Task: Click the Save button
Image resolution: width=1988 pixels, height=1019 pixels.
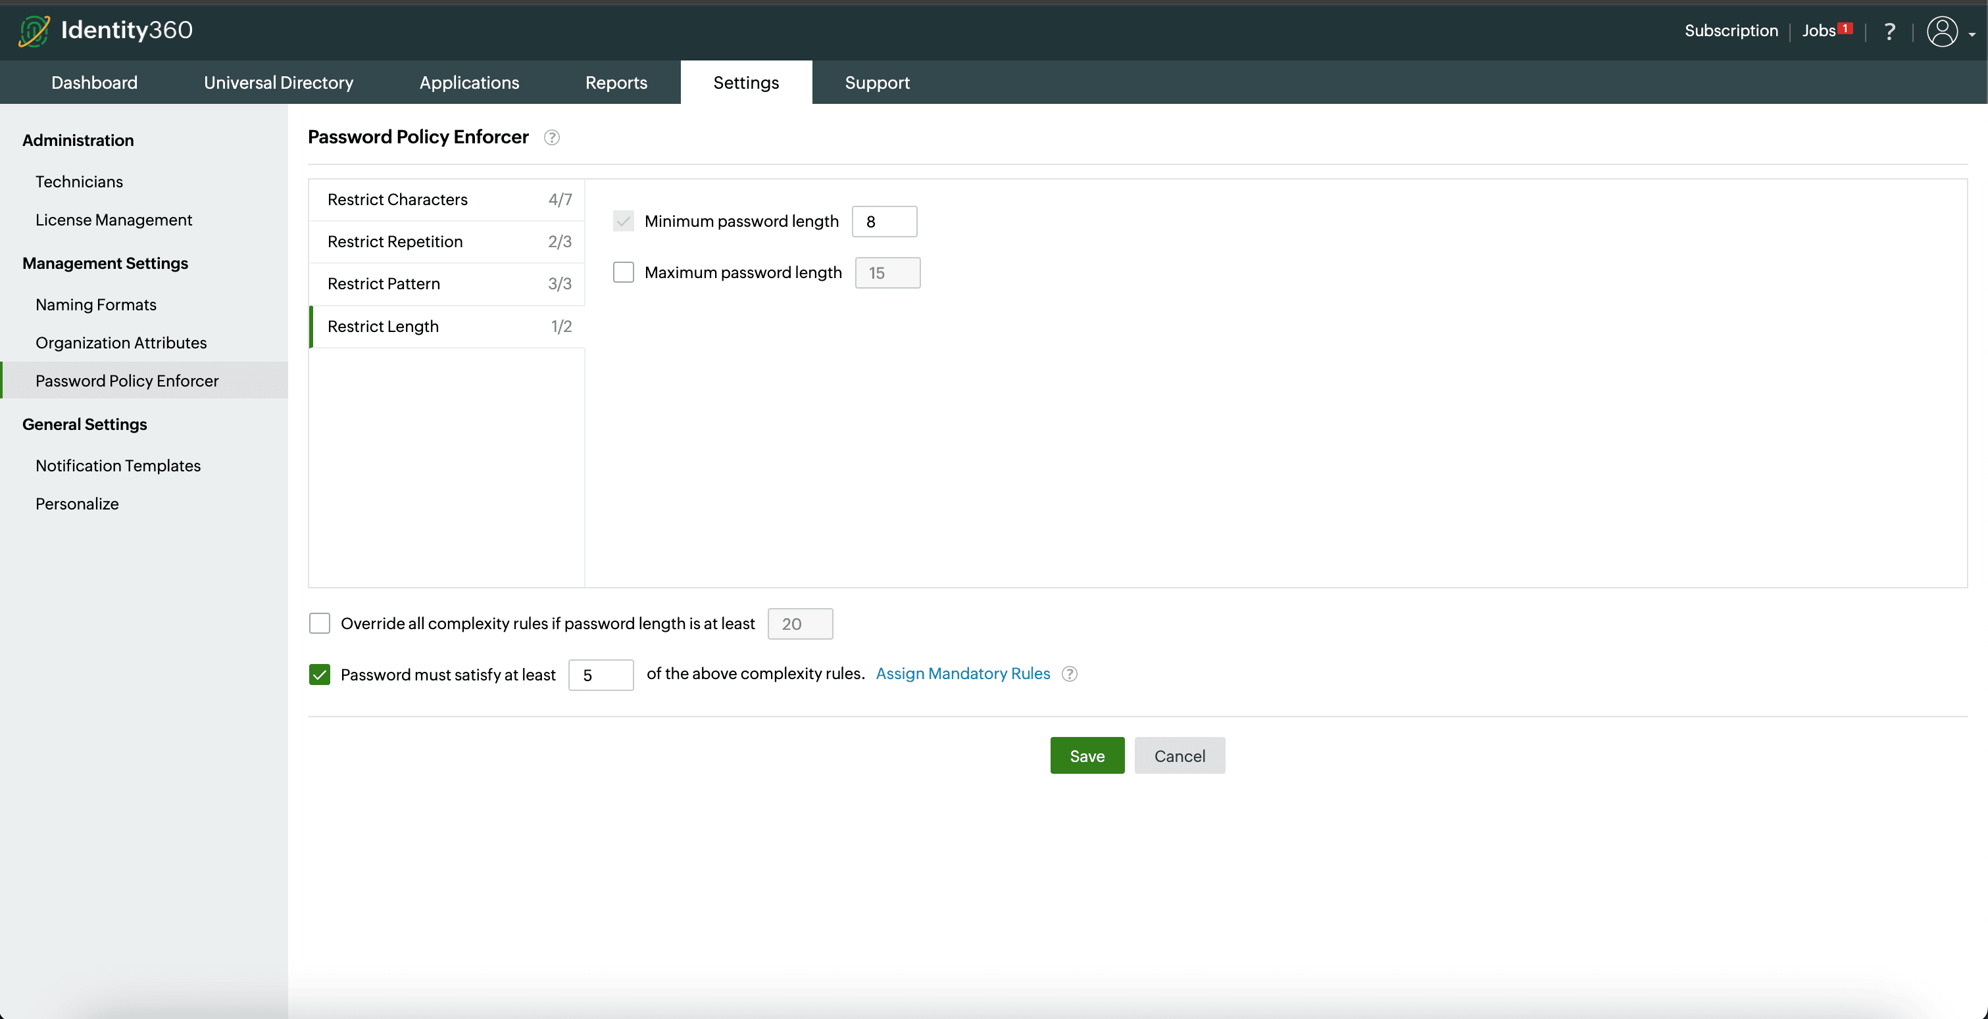Action: click(x=1086, y=755)
